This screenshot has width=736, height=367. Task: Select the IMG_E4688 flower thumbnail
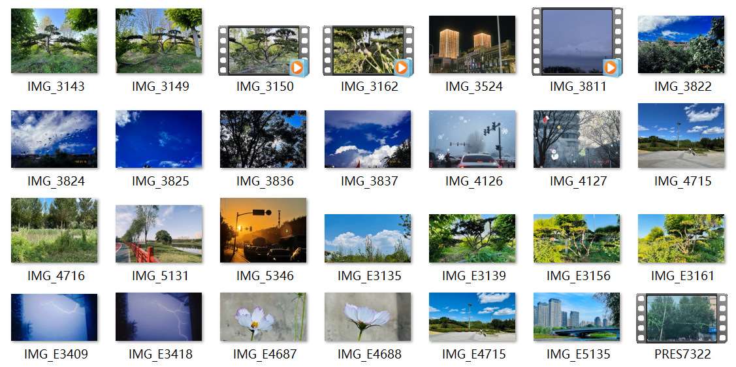(368, 317)
